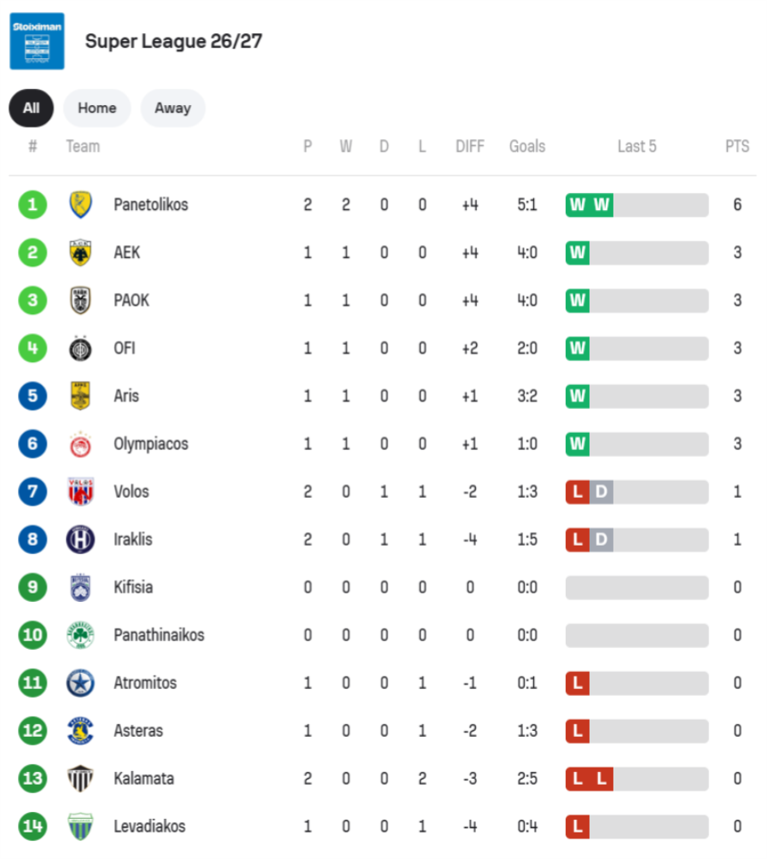Sort table by PTS column header
The width and height of the screenshot is (767, 859).
(737, 146)
